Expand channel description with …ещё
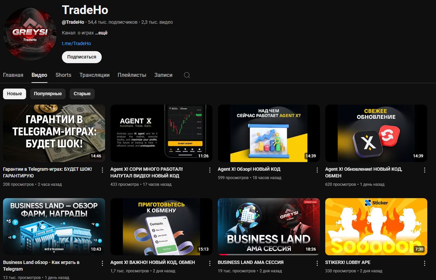436x280 pixels. click(101, 33)
